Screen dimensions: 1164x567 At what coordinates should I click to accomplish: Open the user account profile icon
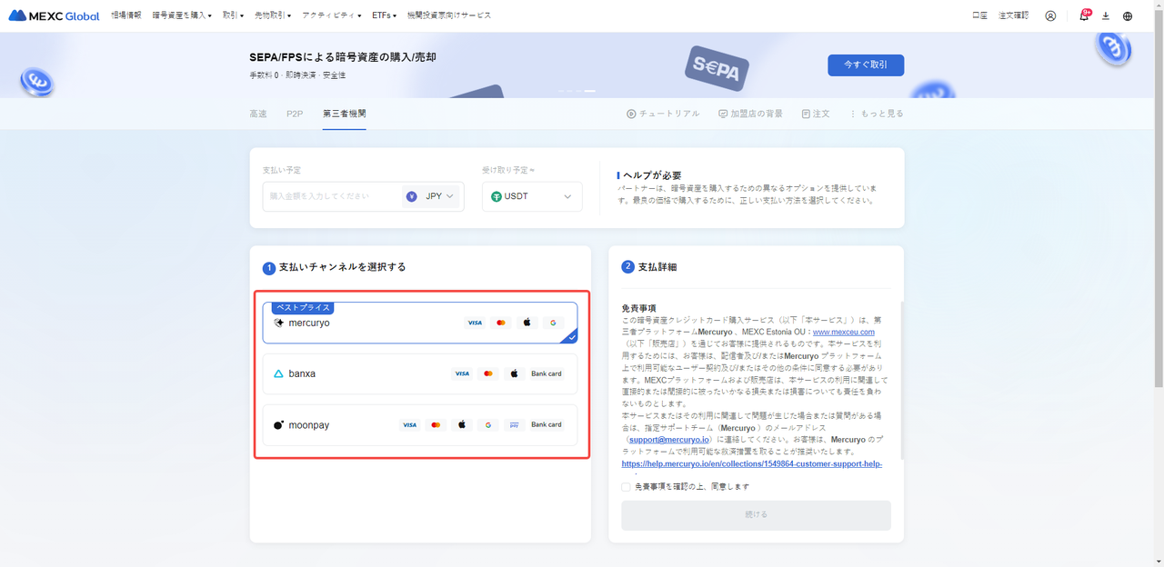click(1050, 16)
